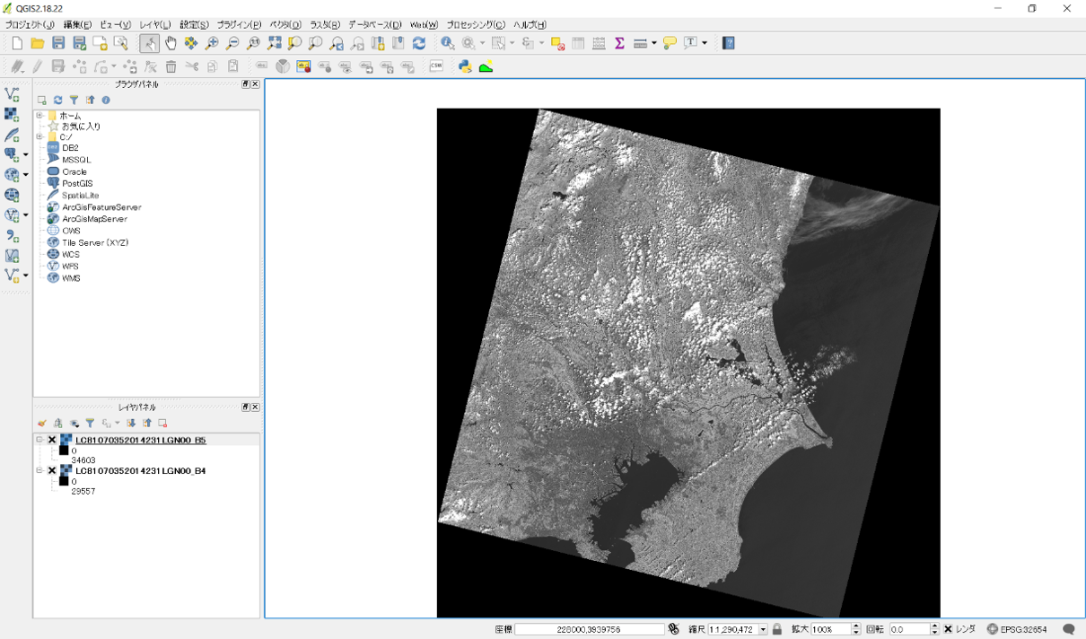Click the green hill plugin icon
Screen dimensions: 1086x639
pos(486,66)
